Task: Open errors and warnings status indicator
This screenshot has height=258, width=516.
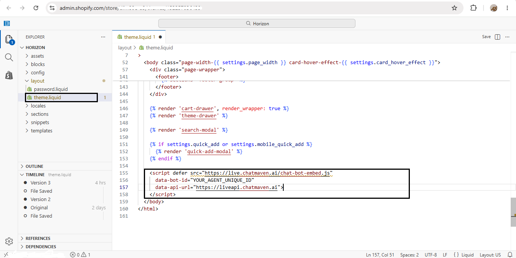Action: tap(80, 255)
